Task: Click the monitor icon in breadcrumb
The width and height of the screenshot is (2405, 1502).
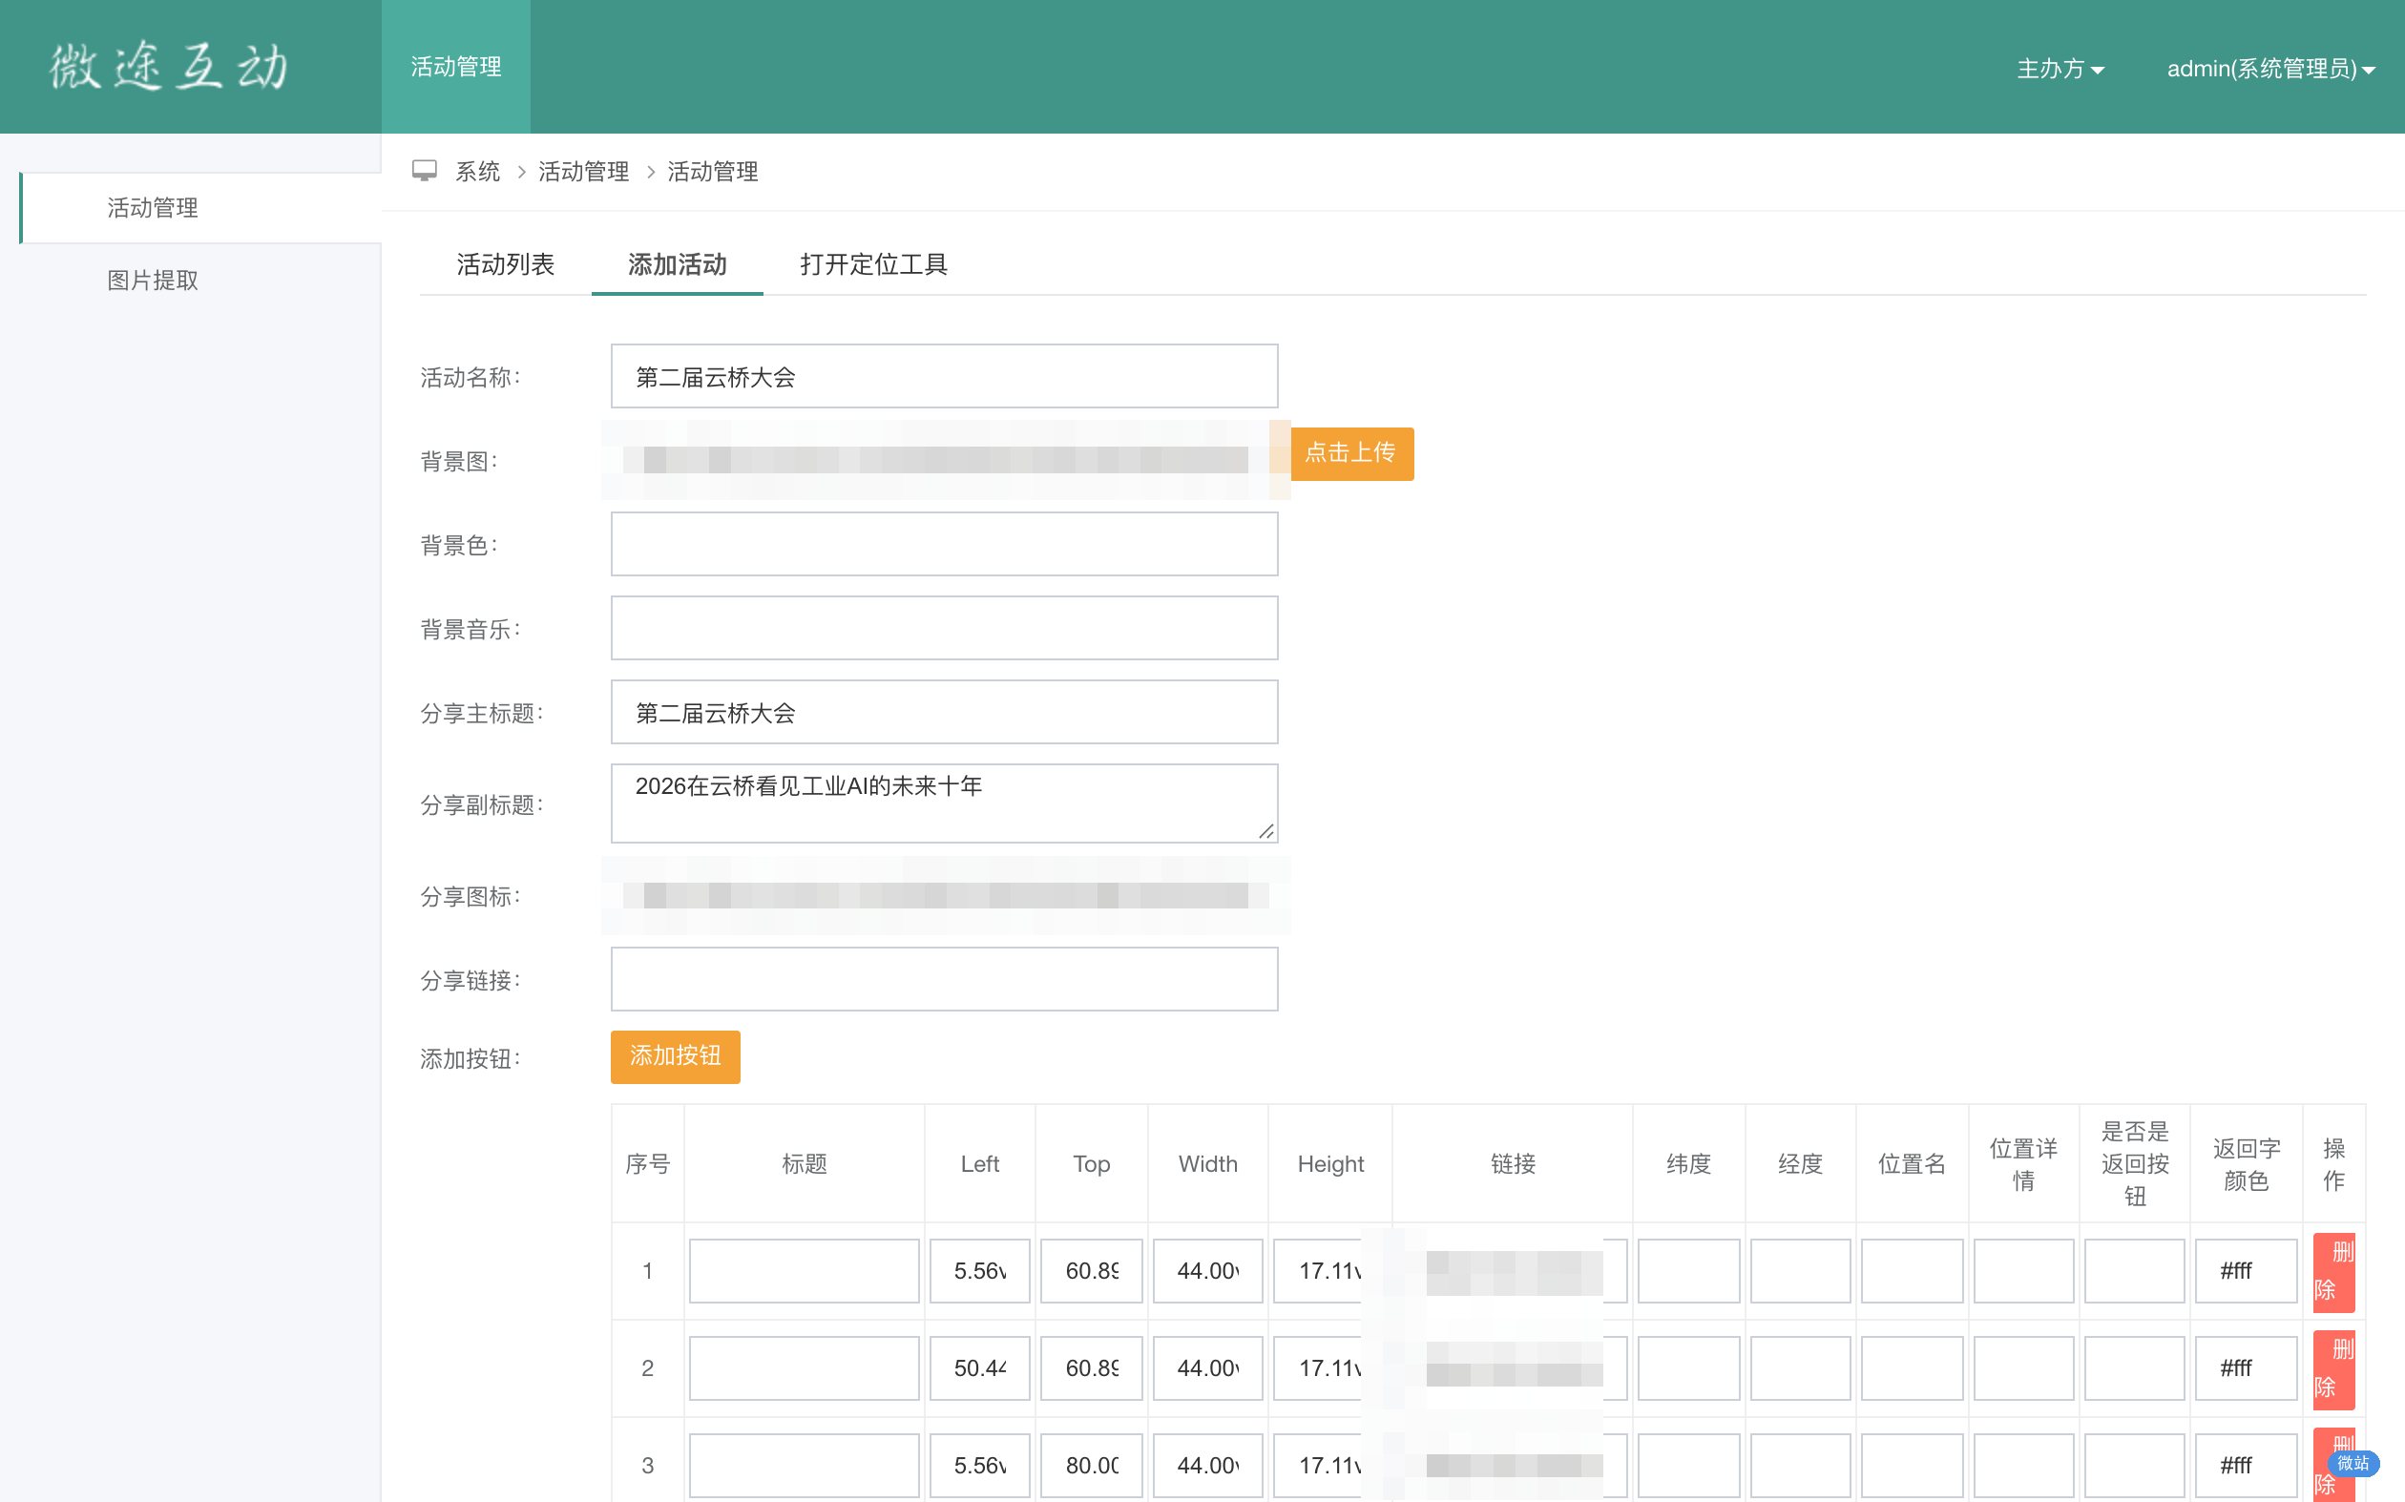Action: [424, 171]
